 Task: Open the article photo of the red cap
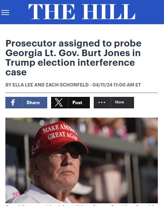81,160
